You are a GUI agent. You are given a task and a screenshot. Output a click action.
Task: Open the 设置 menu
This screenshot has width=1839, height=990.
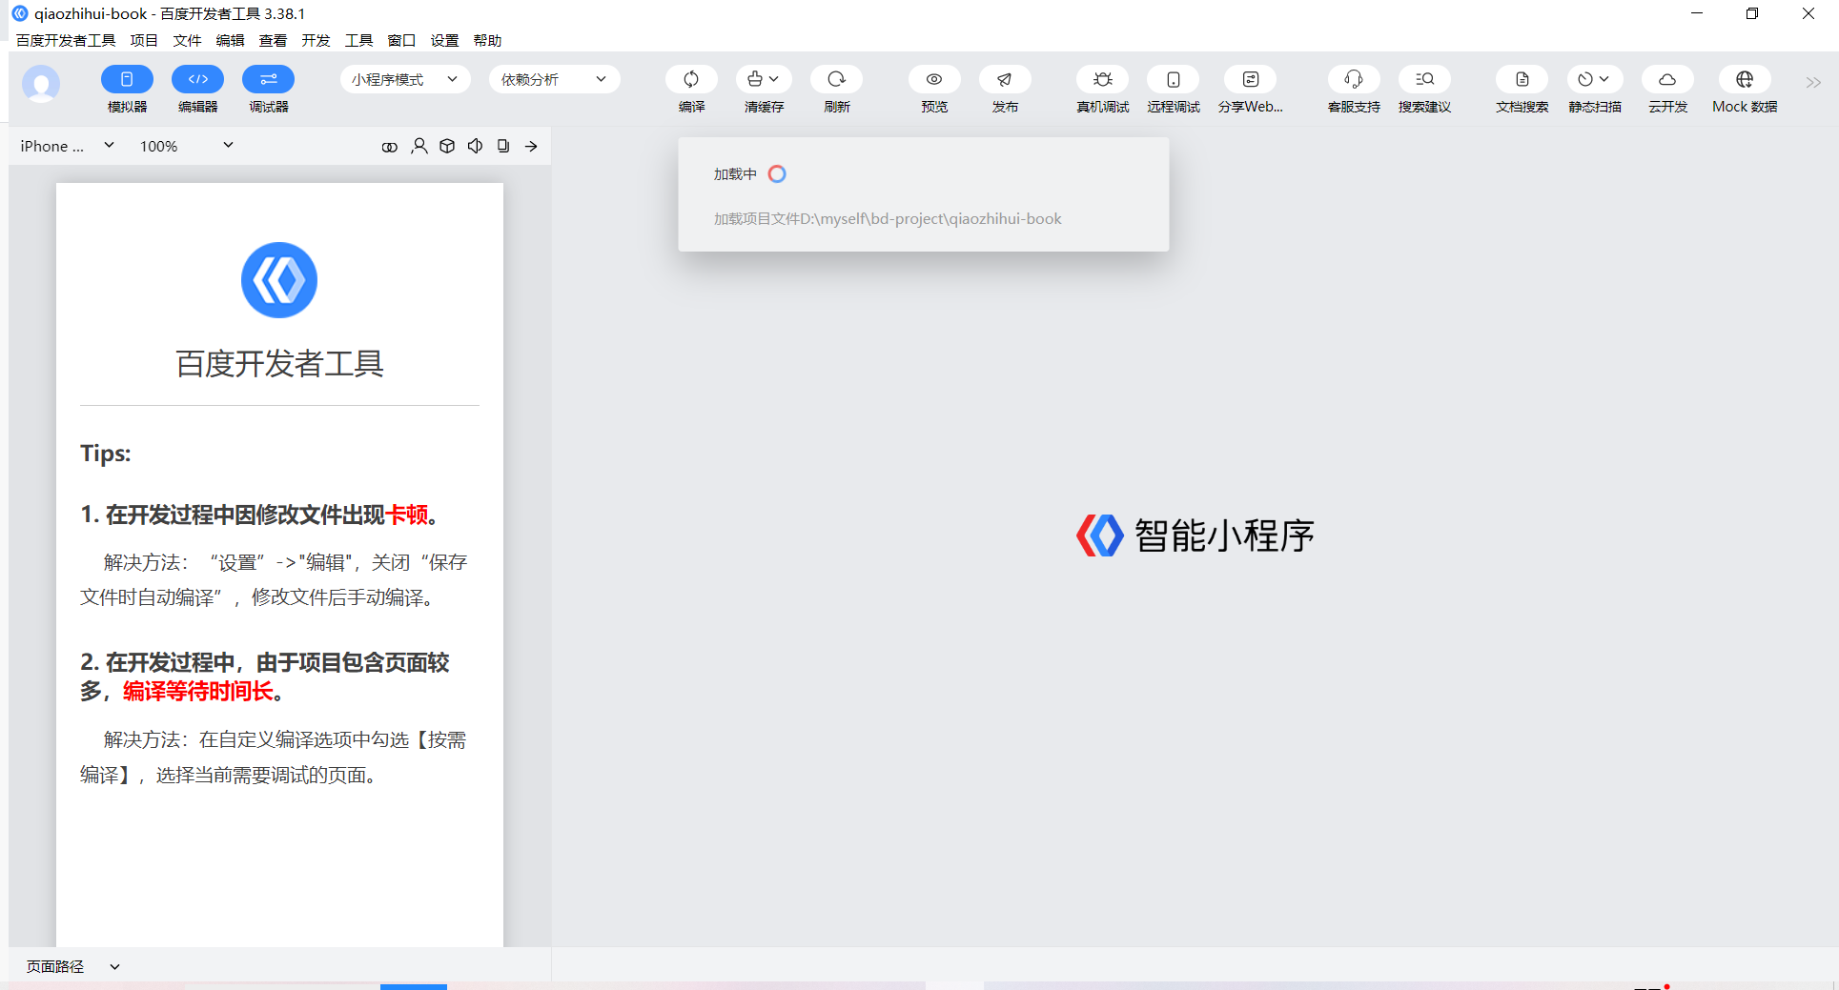tap(444, 40)
